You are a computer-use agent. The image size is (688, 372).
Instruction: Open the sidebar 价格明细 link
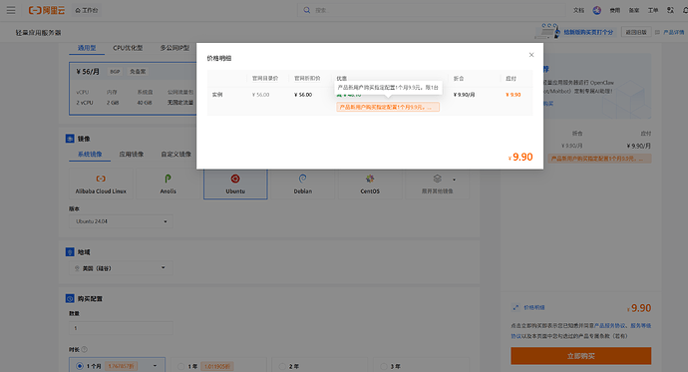[x=534, y=307]
